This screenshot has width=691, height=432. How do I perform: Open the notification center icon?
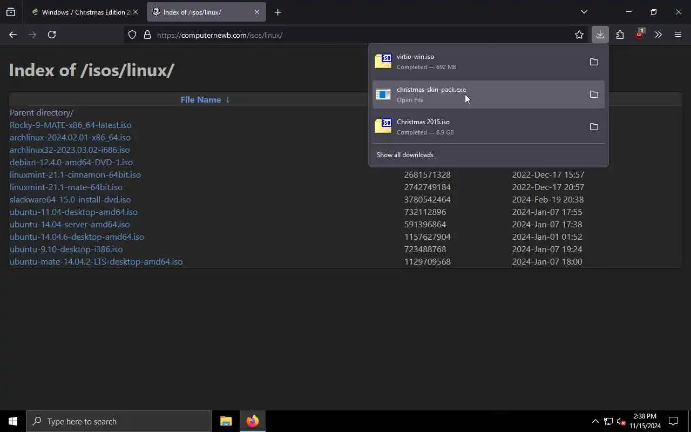coord(673,421)
